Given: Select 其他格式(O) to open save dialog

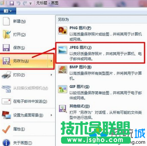Looking at the screenshot, I should tap(80, 106).
